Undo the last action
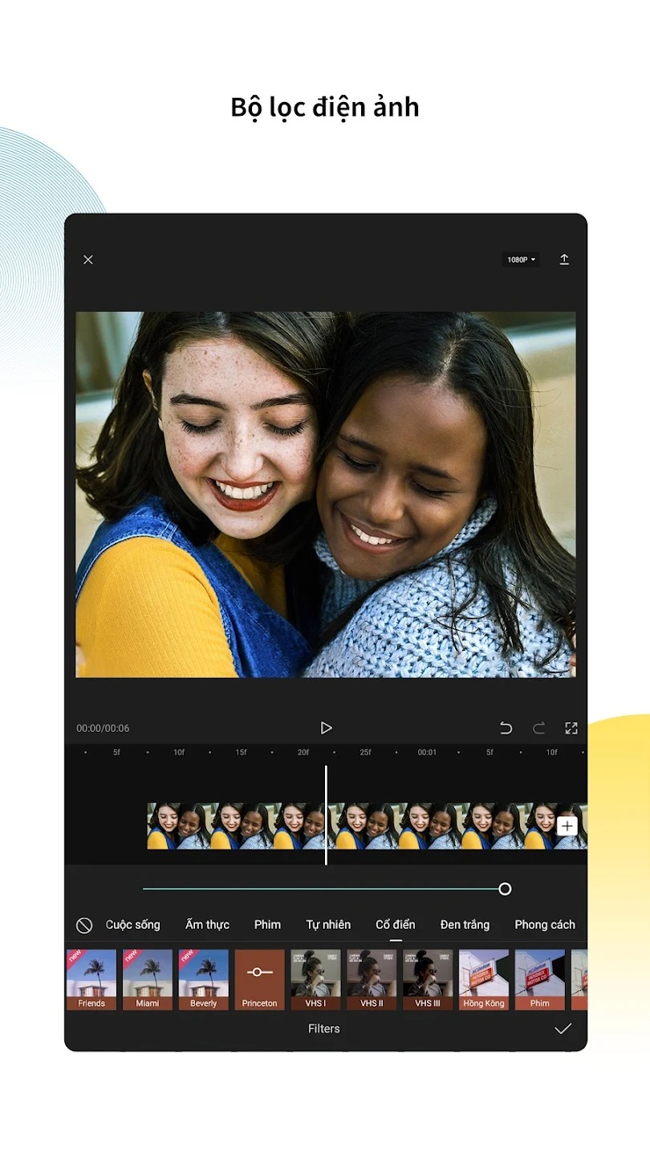The image size is (650, 1157). [506, 728]
